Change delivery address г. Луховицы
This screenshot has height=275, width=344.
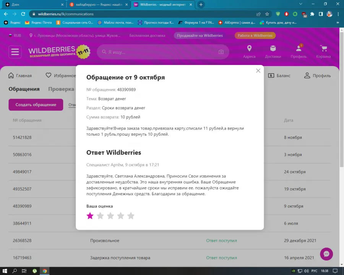(75, 36)
